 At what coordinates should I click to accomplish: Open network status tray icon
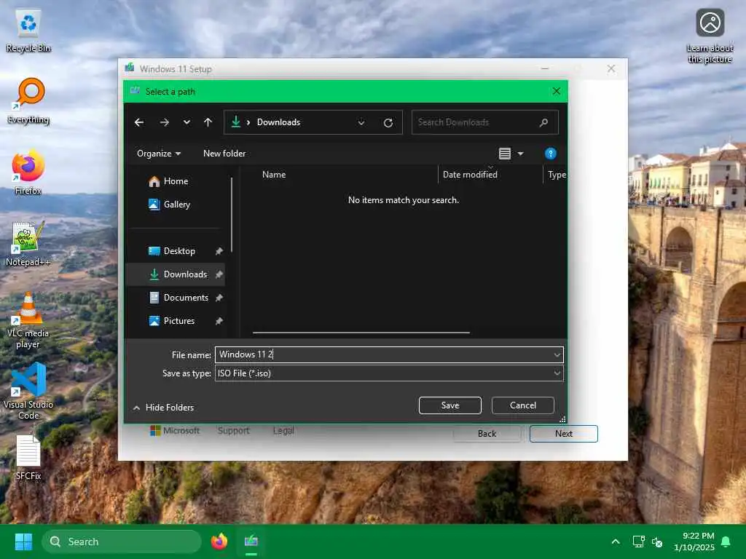pyautogui.click(x=638, y=542)
